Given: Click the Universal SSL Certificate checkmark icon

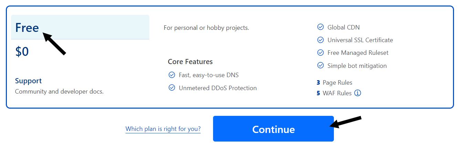Looking at the screenshot, I should pyautogui.click(x=320, y=40).
